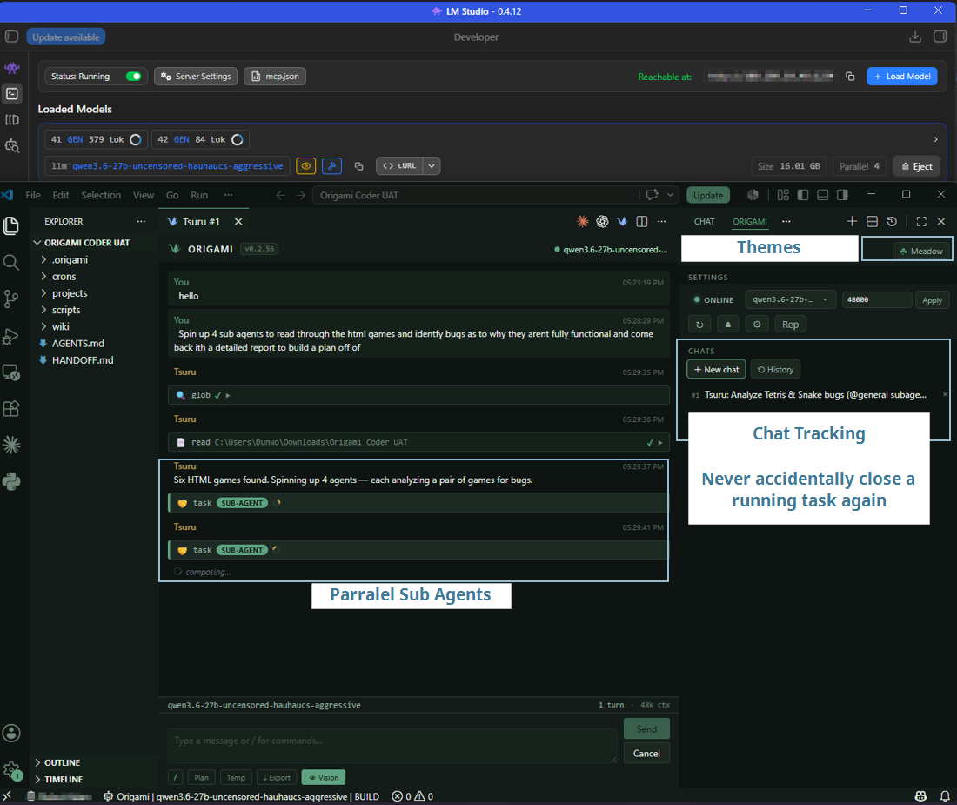Open Source Control activity icon
Viewport: 957px width, 805px height.
click(11, 299)
